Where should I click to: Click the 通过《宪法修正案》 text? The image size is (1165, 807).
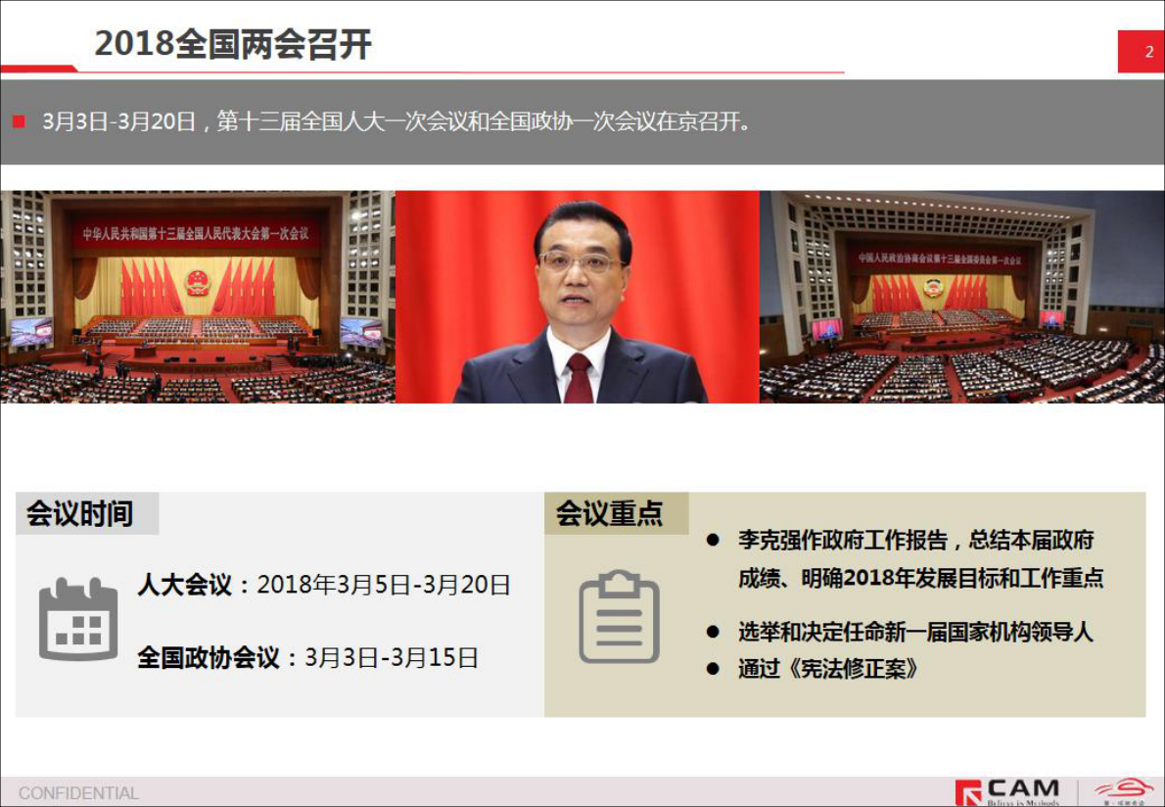[828, 669]
